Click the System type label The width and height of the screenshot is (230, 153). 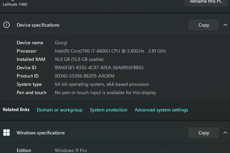[29, 84]
